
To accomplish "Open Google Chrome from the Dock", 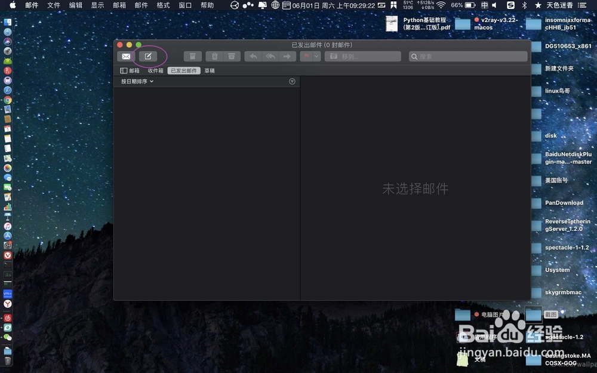I will (8, 100).
